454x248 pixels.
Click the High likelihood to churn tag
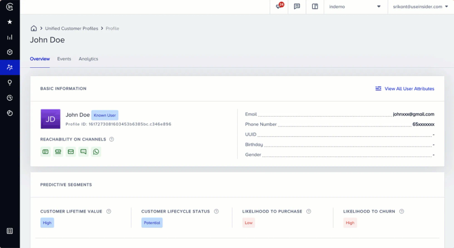tap(350, 223)
